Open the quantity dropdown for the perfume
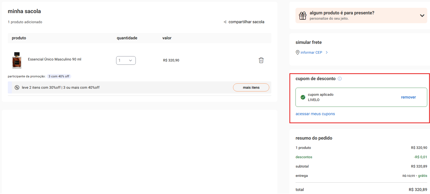 pos(126,60)
